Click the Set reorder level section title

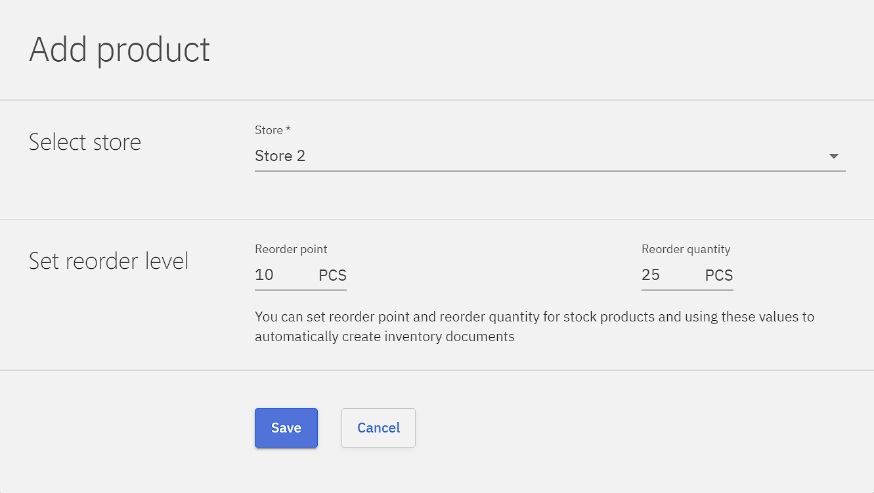click(109, 261)
